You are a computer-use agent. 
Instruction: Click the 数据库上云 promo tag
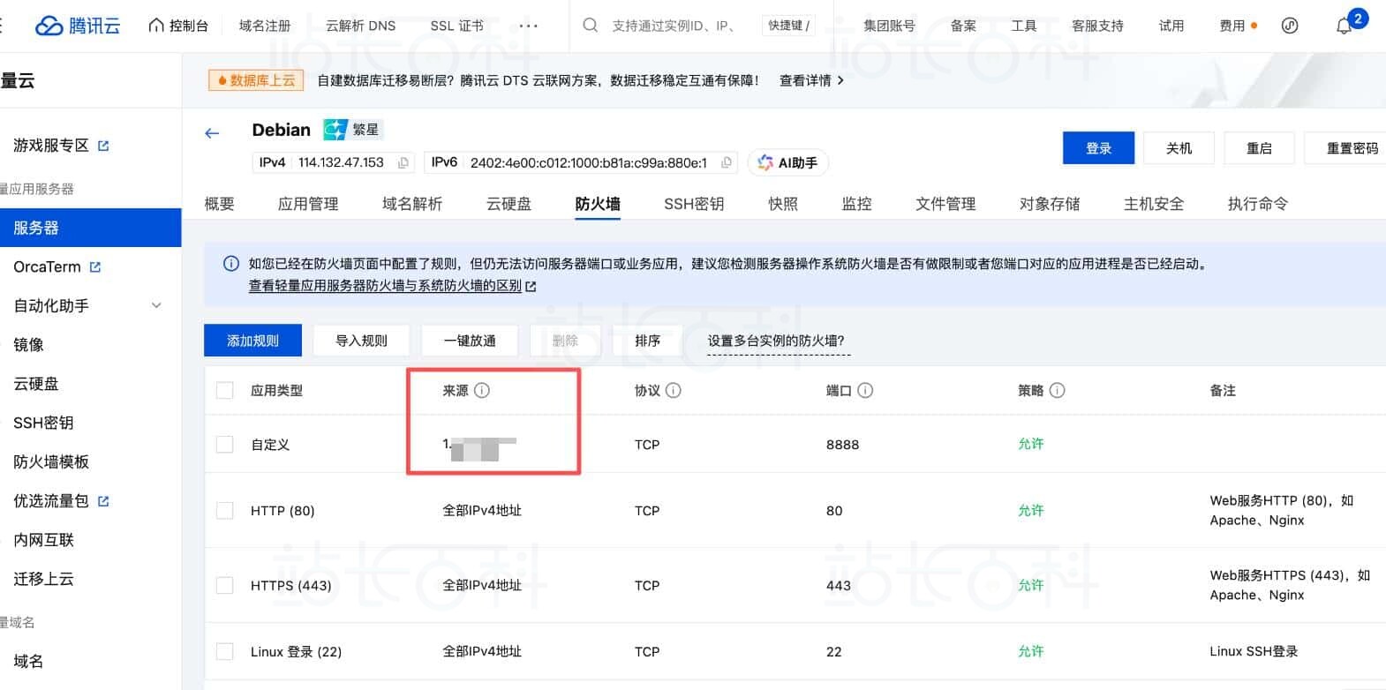[x=256, y=80]
